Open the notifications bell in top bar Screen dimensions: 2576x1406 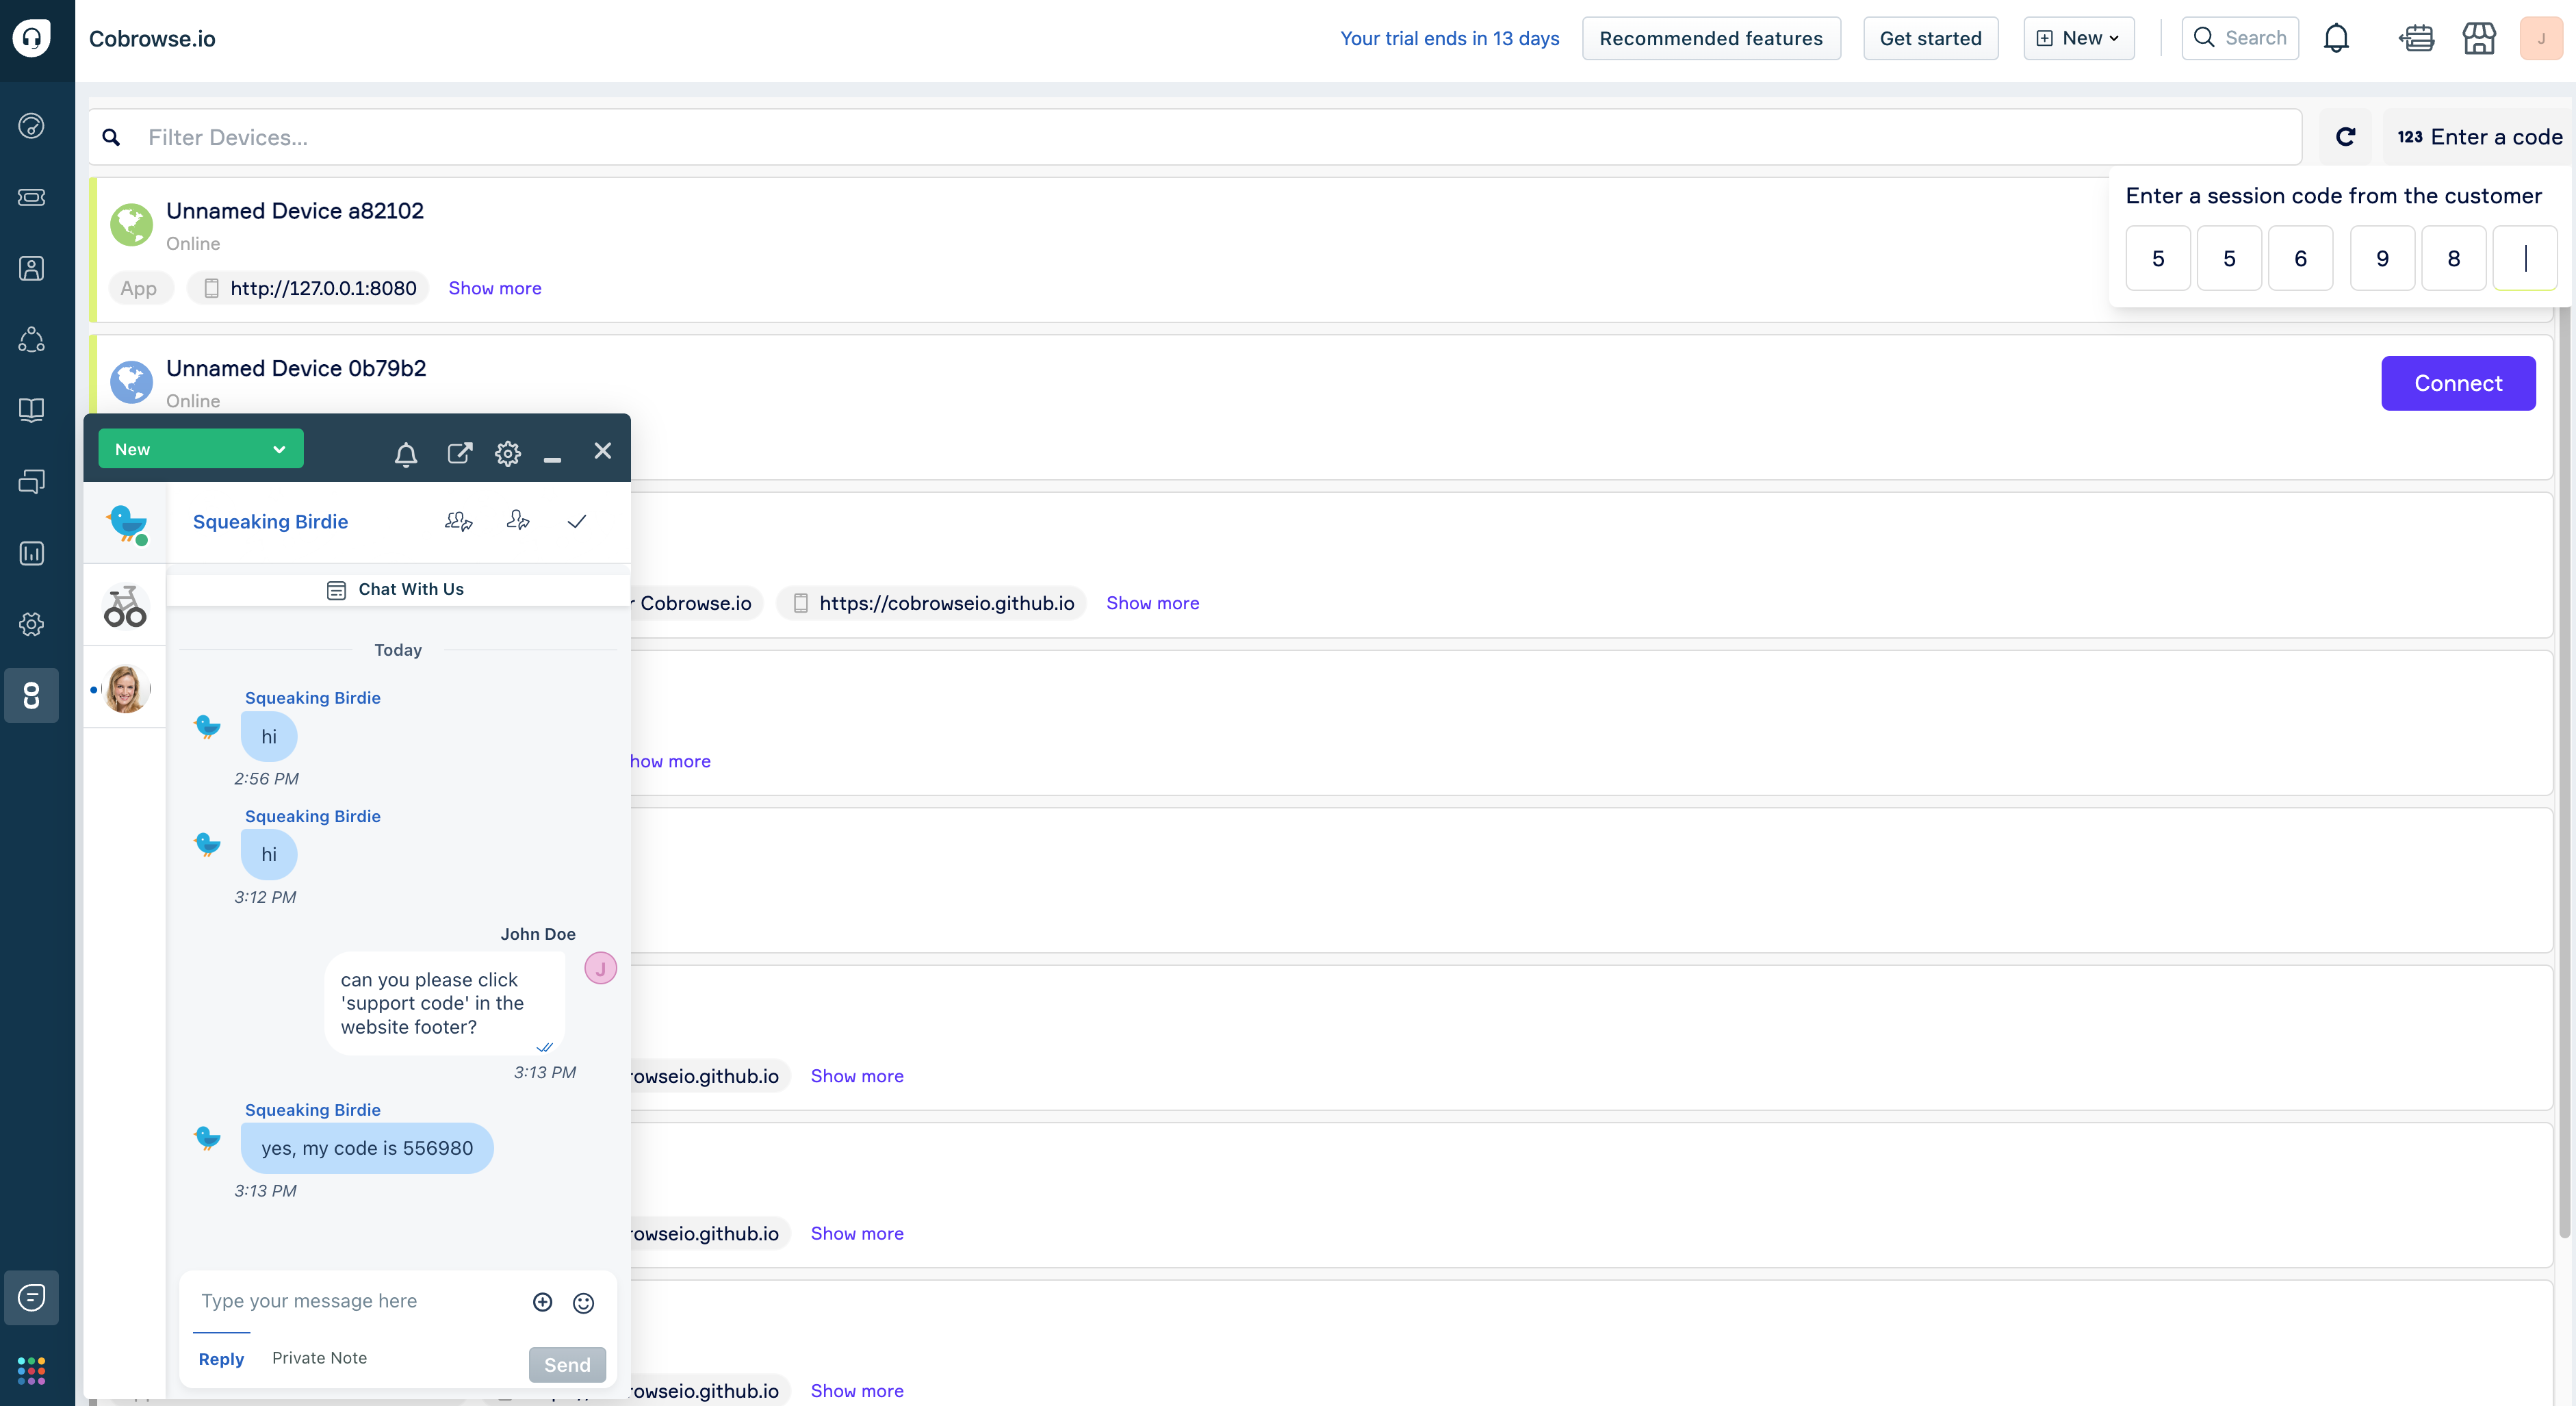[2336, 38]
